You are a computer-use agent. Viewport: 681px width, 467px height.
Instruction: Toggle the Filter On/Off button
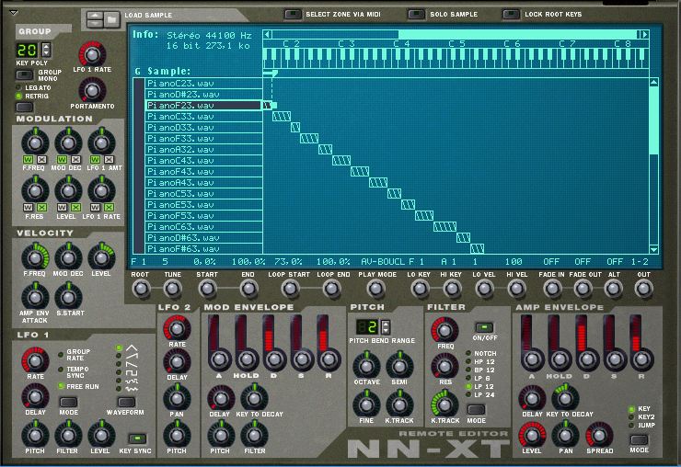pyautogui.click(x=483, y=327)
